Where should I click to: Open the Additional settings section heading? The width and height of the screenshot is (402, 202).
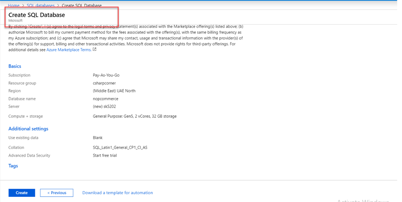pos(28,129)
